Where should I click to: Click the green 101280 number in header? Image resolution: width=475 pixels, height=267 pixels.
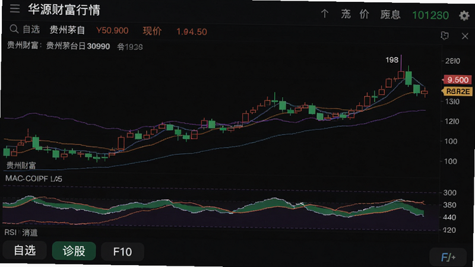click(x=430, y=15)
